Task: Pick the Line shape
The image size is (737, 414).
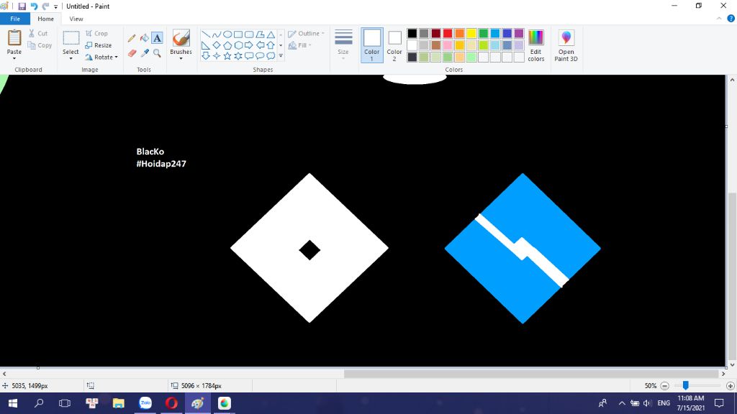Action: [x=206, y=34]
